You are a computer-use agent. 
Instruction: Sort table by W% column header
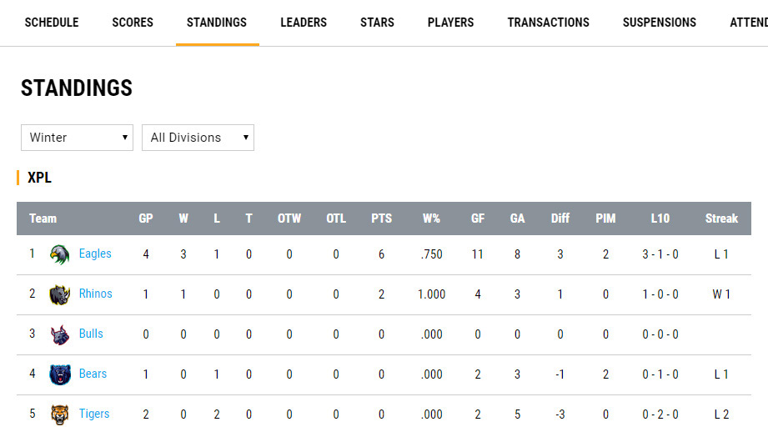coord(431,219)
